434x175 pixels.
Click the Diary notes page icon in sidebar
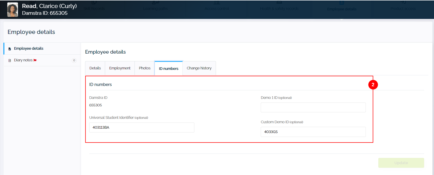(10, 60)
